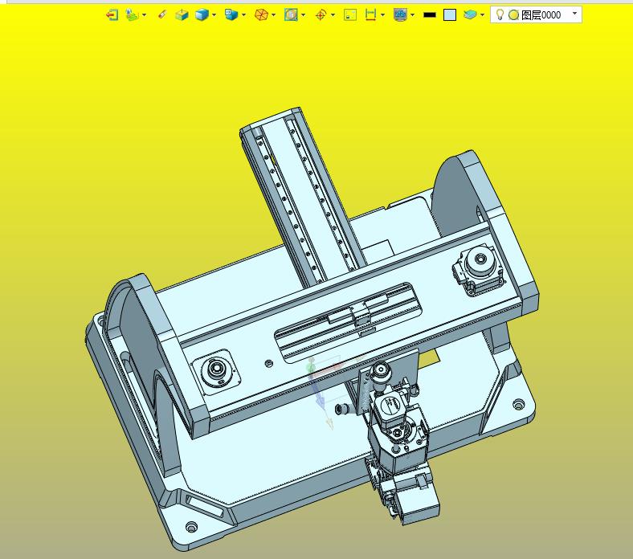The image size is (633, 559).
Task: Expand dropdown beside teal layers icon
Action: coord(482,15)
